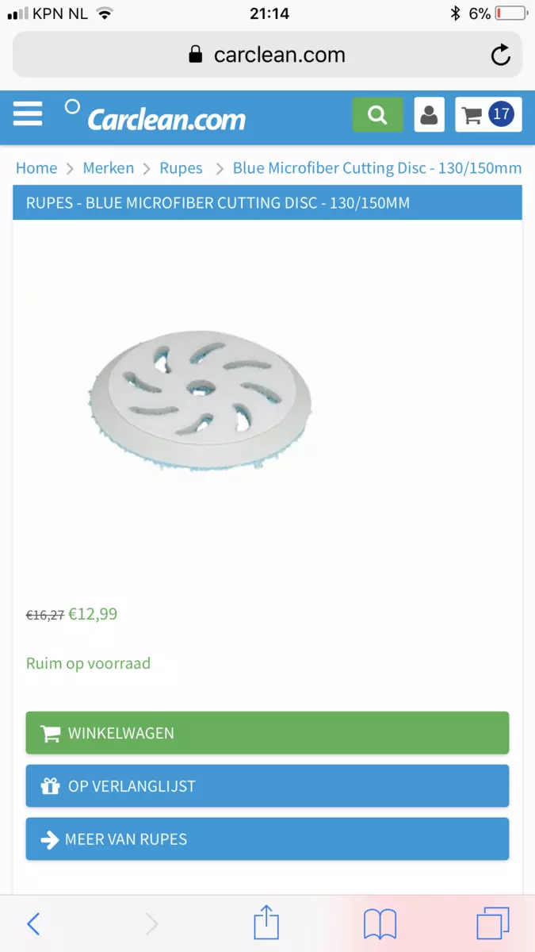Go to Home breadcrumb
Image resolution: width=535 pixels, height=952 pixels.
(36, 168)
